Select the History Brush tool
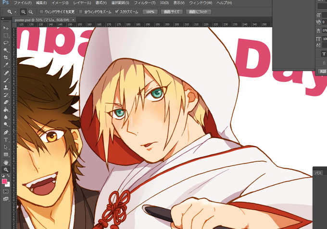This screenshot has width=327, height=229. (6, 95)
